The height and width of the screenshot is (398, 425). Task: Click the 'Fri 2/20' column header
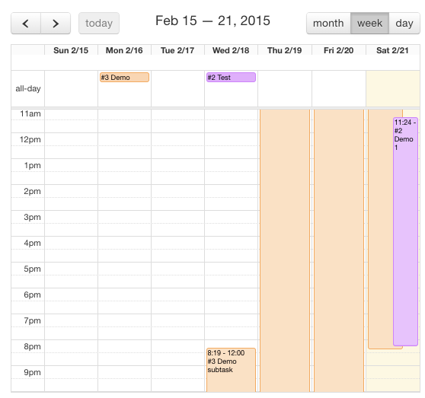click(x=339, y=50)
